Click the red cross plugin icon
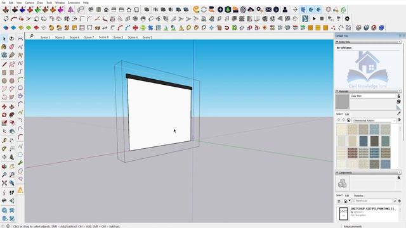406x228 pixels. tap(135, 27)
